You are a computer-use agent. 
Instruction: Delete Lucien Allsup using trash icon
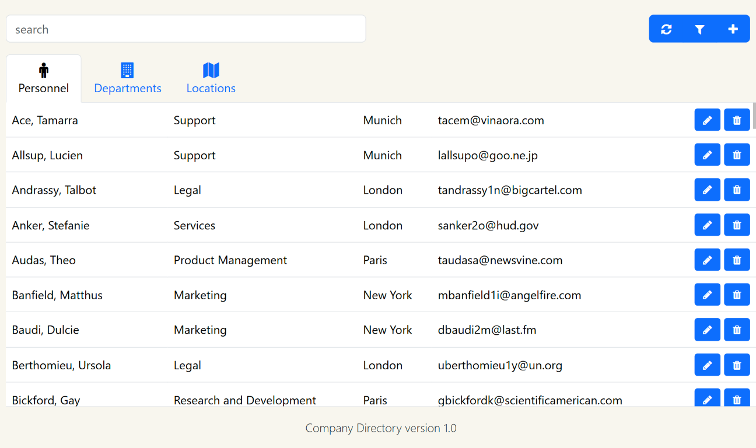(737, 155)
